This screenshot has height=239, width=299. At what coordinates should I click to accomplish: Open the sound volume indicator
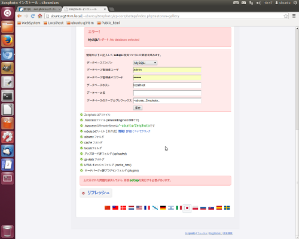pyautogui.click(x=258, y=3)
